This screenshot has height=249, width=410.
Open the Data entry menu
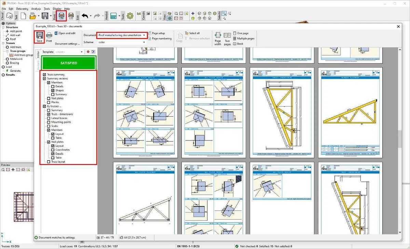click(22, 9)
